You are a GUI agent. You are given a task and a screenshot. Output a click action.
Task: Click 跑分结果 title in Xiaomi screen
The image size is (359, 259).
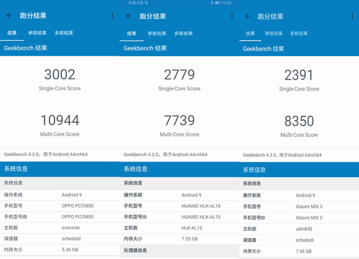point(270,17)
